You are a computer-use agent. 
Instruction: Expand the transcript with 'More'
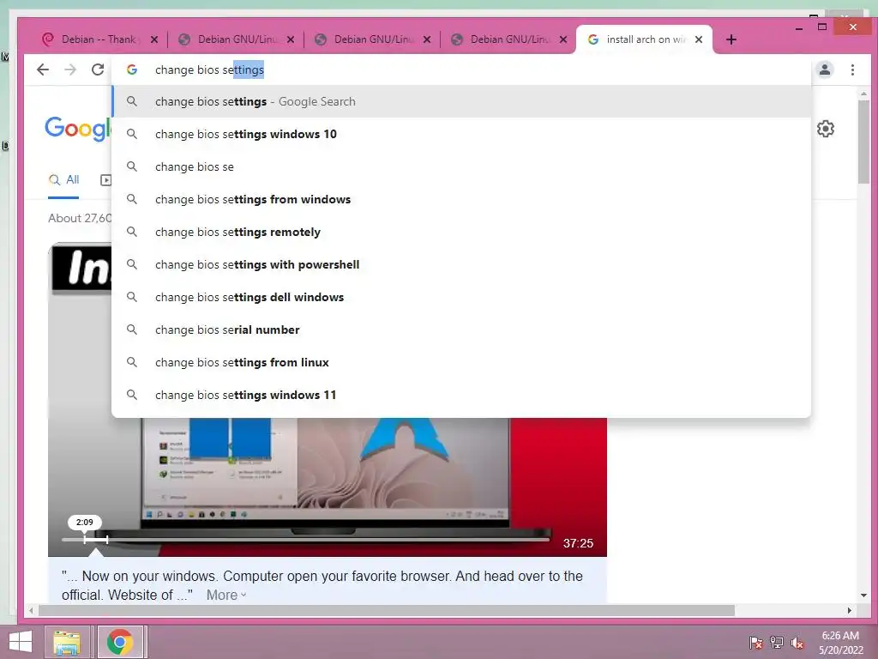coord(226,596)
